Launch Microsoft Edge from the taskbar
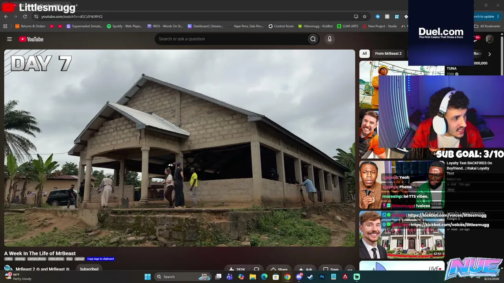The width and height of the screenshot is (504, 283). [x=264, y=277]
